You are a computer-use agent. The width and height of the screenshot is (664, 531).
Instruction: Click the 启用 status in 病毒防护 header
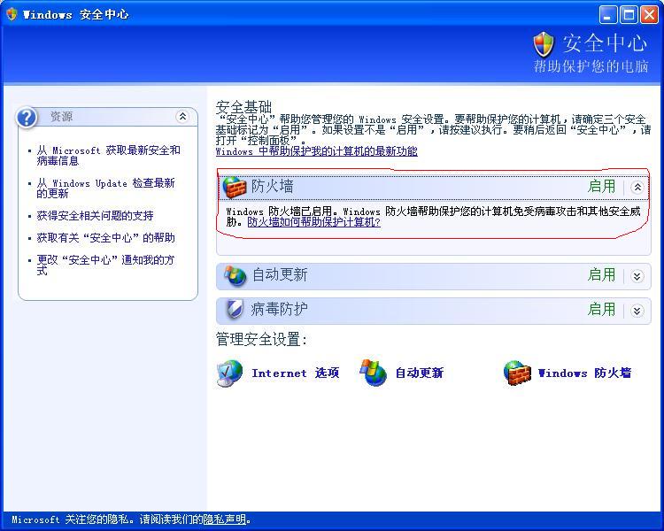tap(601, 310)
